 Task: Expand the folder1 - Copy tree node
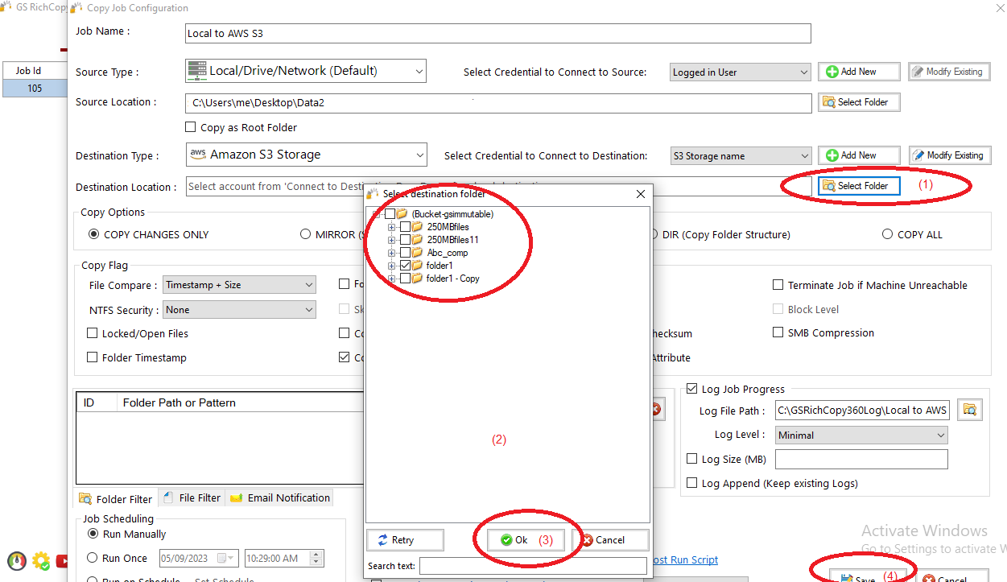[392, 279]
